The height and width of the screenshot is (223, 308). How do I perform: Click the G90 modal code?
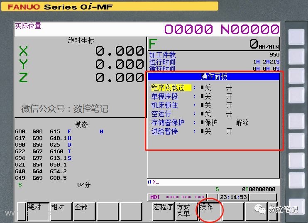(x=20, y=145)
